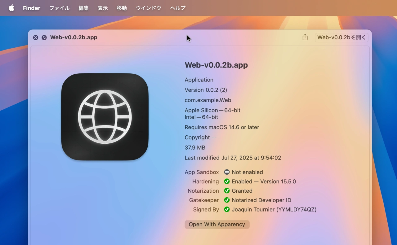Open the ウインドウ menu
397x245 pixels.
tap(149, 8)
